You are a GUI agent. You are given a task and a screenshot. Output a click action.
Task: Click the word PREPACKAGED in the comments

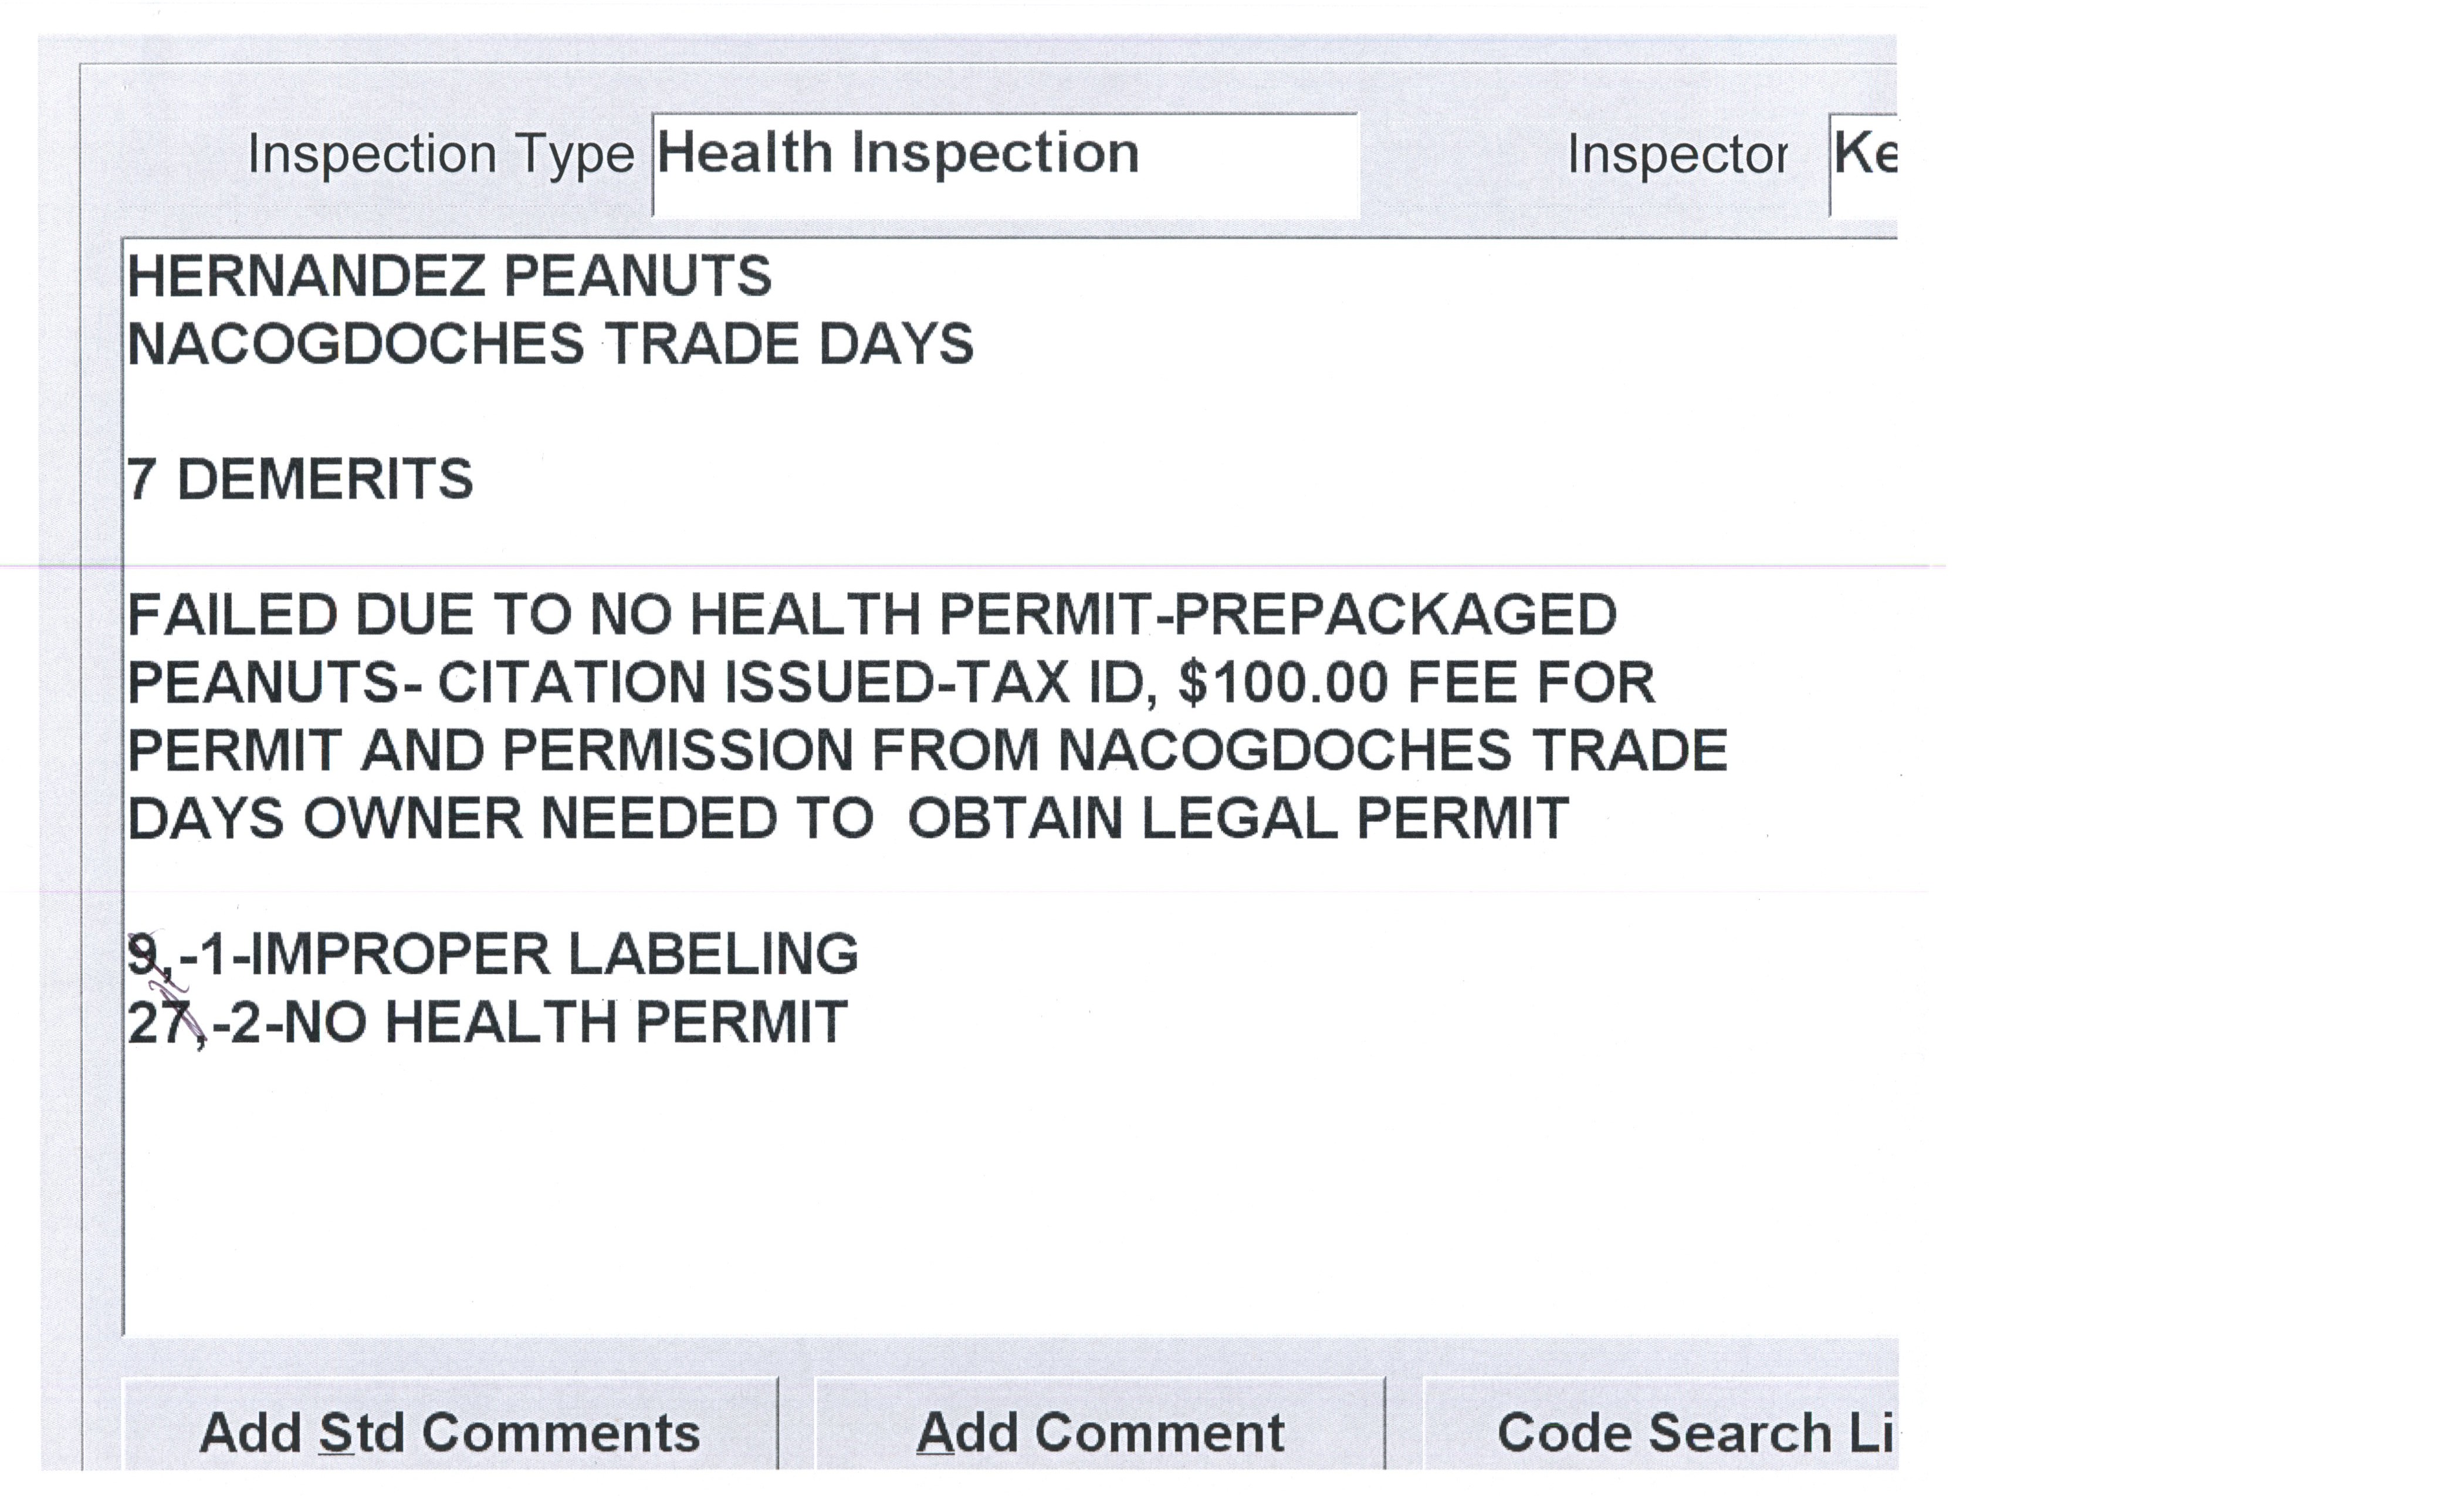point(1394,614)
